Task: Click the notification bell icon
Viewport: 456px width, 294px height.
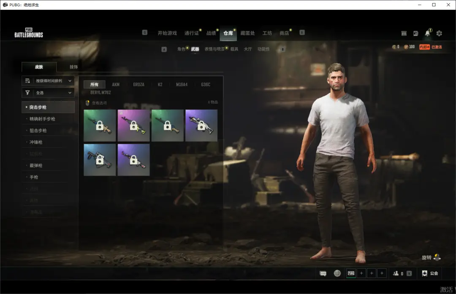Action: (427, 33)
